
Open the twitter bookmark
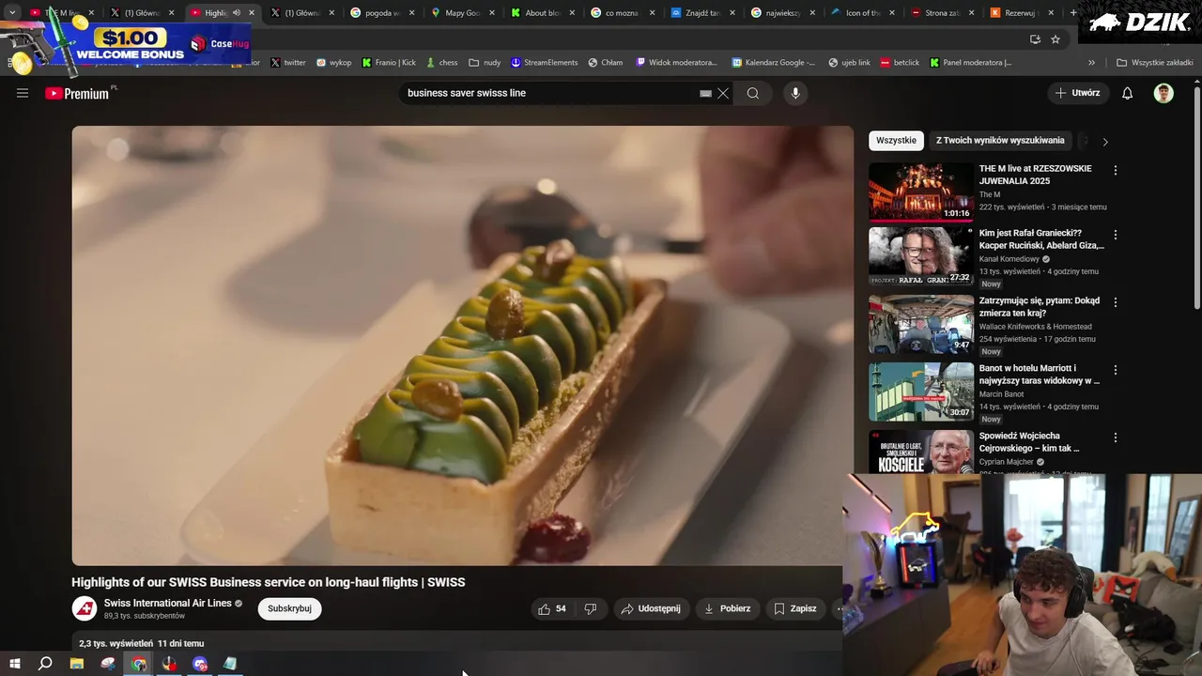pyautogui.click(x=288, y=63)
